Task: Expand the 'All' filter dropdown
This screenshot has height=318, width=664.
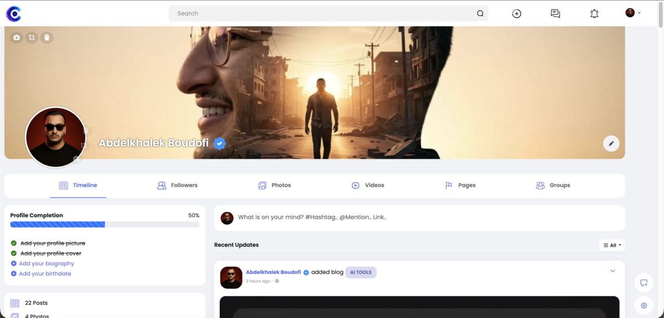Action: point(612,245)
